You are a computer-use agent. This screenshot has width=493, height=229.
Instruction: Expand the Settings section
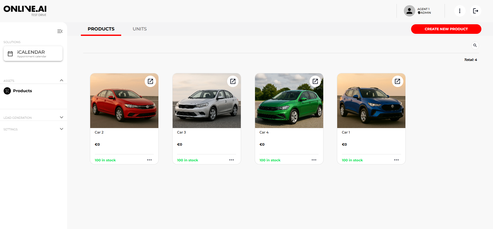click(61, 129)
